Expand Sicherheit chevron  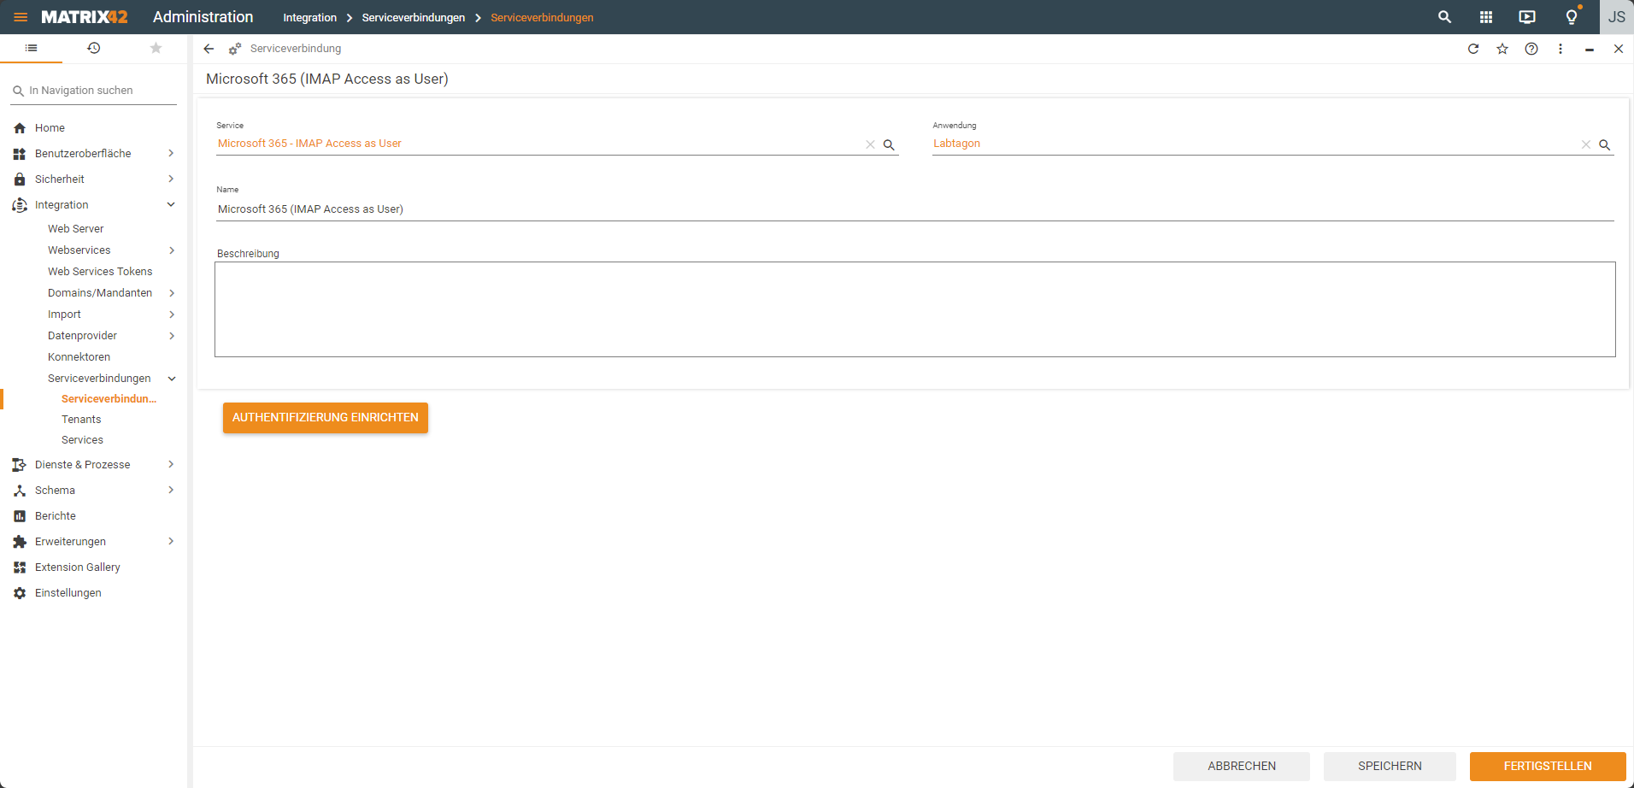(171, 179)
